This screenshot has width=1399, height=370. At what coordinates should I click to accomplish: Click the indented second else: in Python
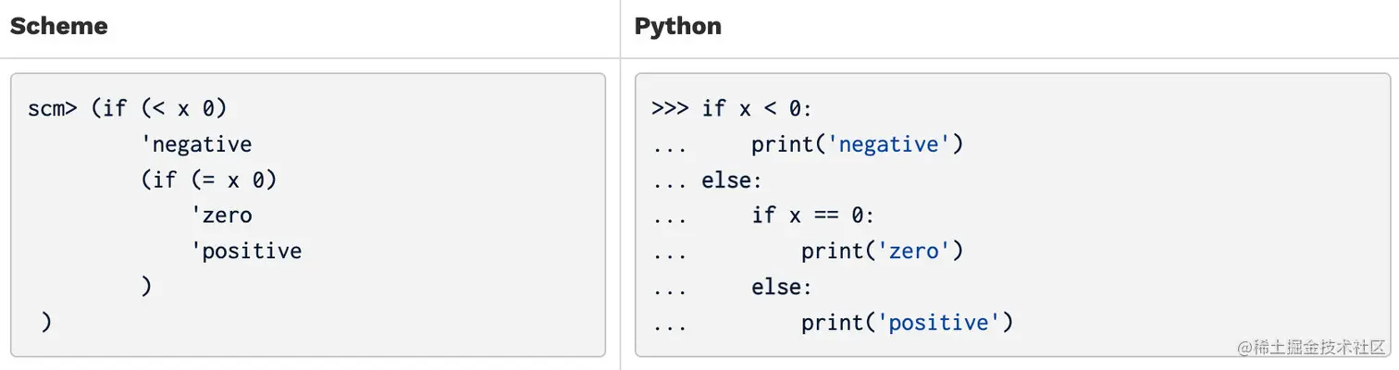point(781,287)
